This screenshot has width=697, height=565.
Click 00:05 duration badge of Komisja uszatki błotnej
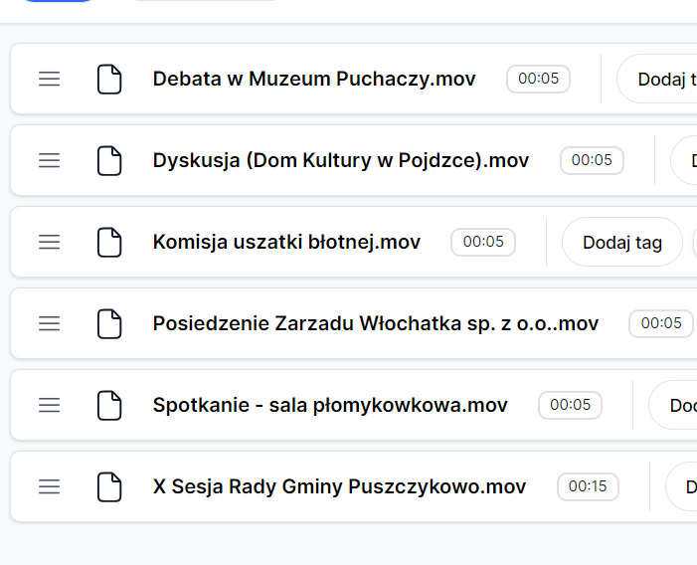tap(483, 242)
